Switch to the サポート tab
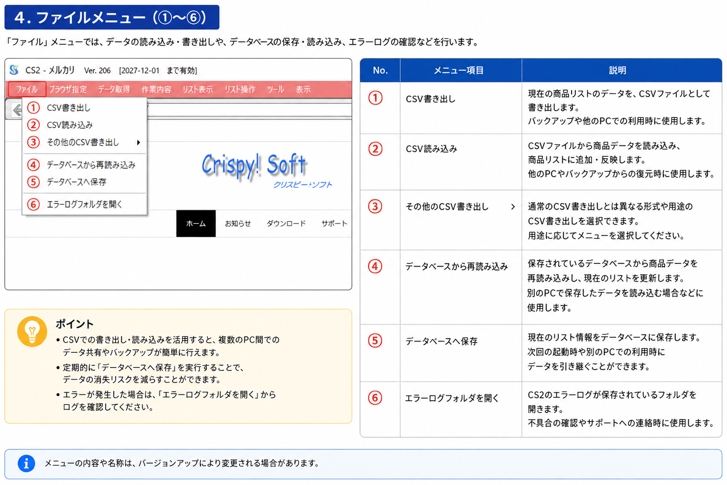Viewport: 727px width, 485px height. point(334,223)
